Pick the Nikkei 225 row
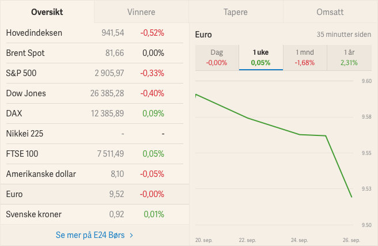 [94, 134]
